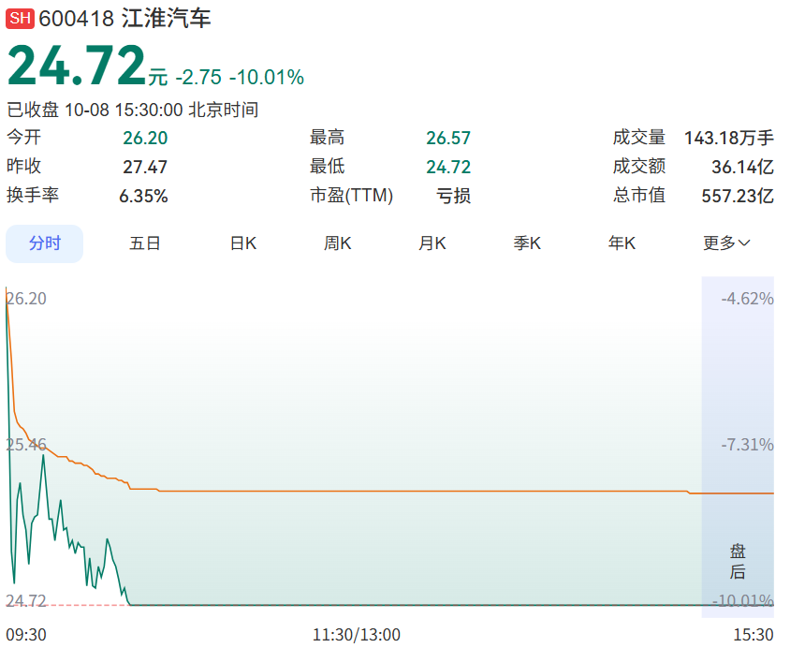Click 成交额 value 36.14亿
The width and height of the screenshot is (790, 648).
click(x=742, y=167)
